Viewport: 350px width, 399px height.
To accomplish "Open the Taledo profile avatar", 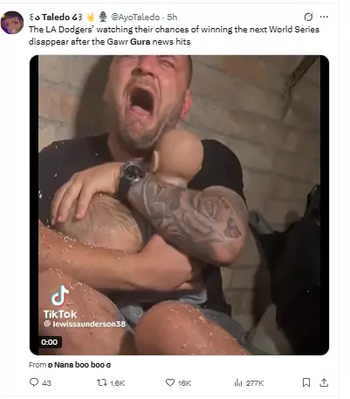I will click(12, 23).
